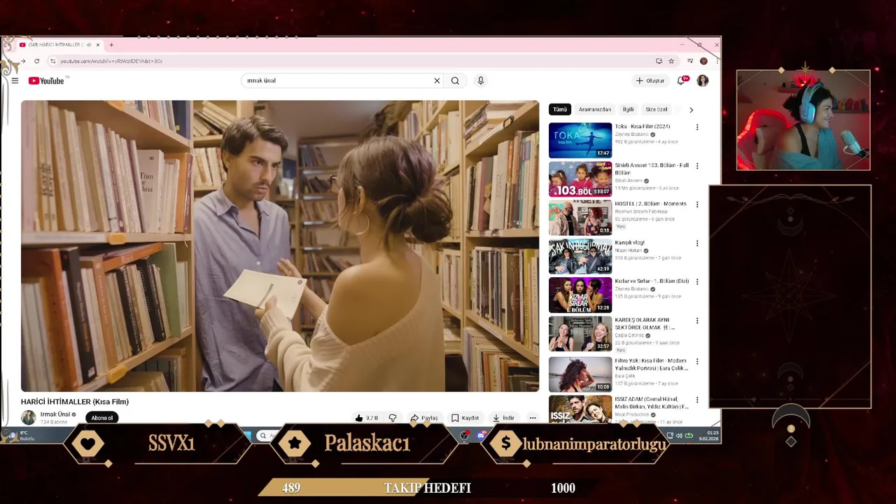This screenshot has height=504, width=896.
Task: Open the Çağla Çetinoz channel name
Action: 629,335
